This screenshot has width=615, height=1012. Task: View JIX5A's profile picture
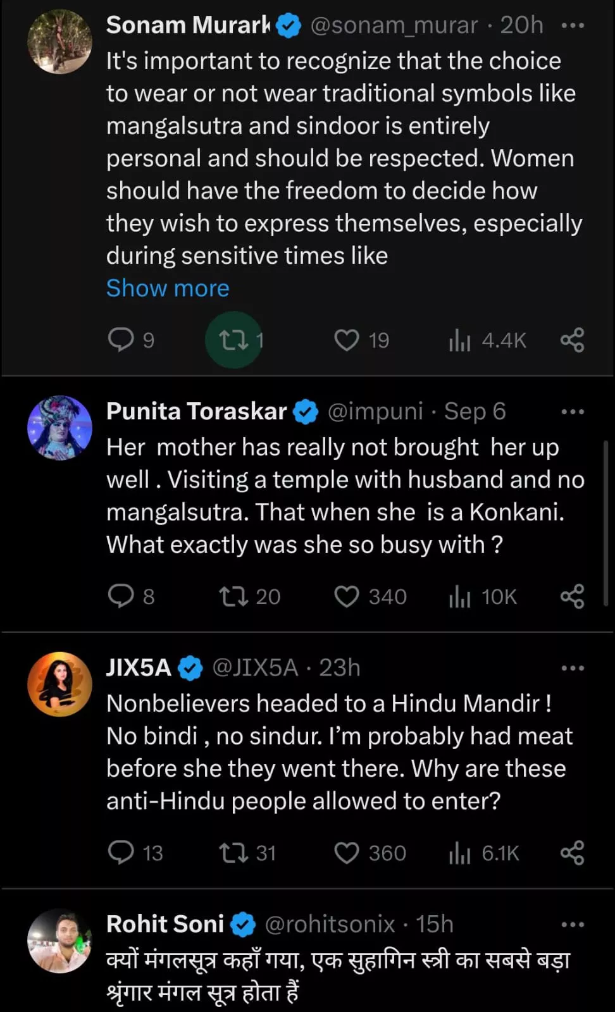click(x=59, y=684)
